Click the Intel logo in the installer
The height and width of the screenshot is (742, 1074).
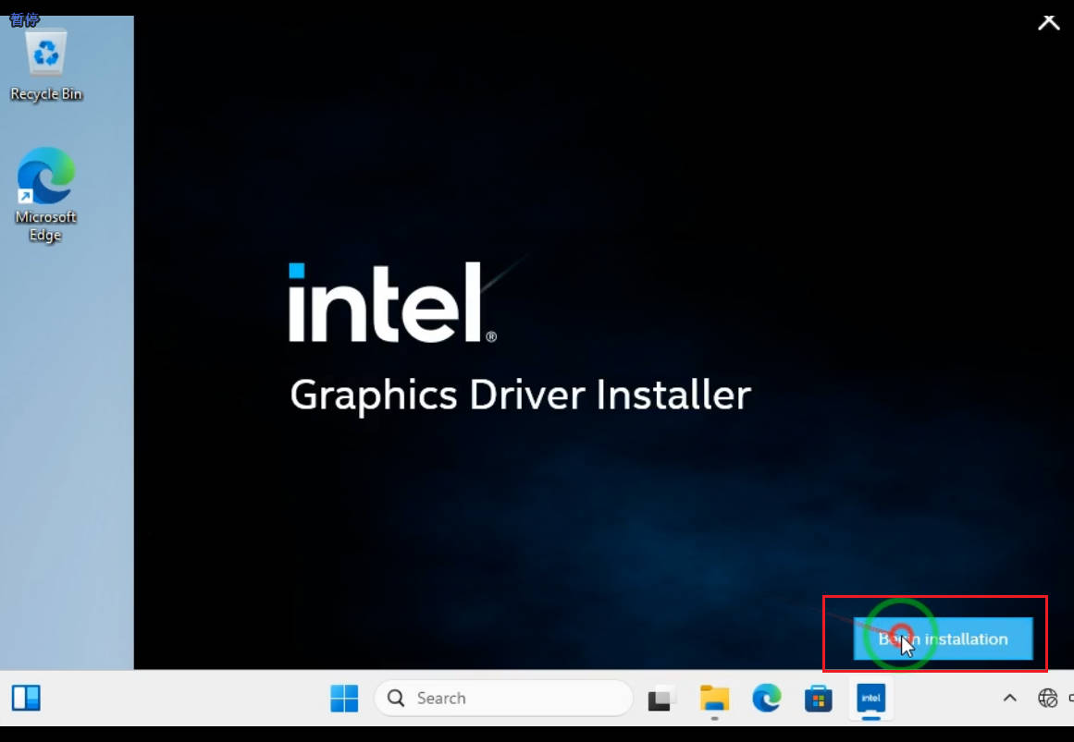coord(391,302)
